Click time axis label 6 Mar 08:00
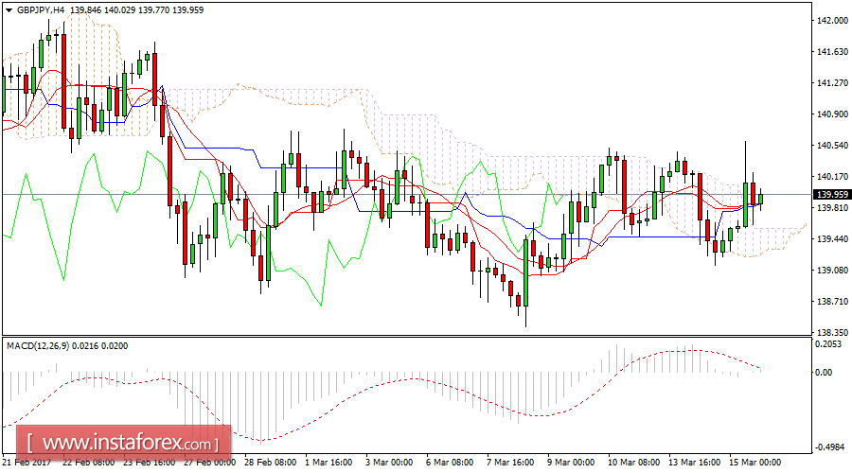Viewport: 852px width, 473px height. tap(450, 463)
